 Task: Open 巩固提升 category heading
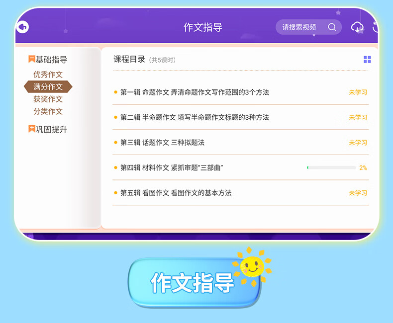tap(51, 130)
